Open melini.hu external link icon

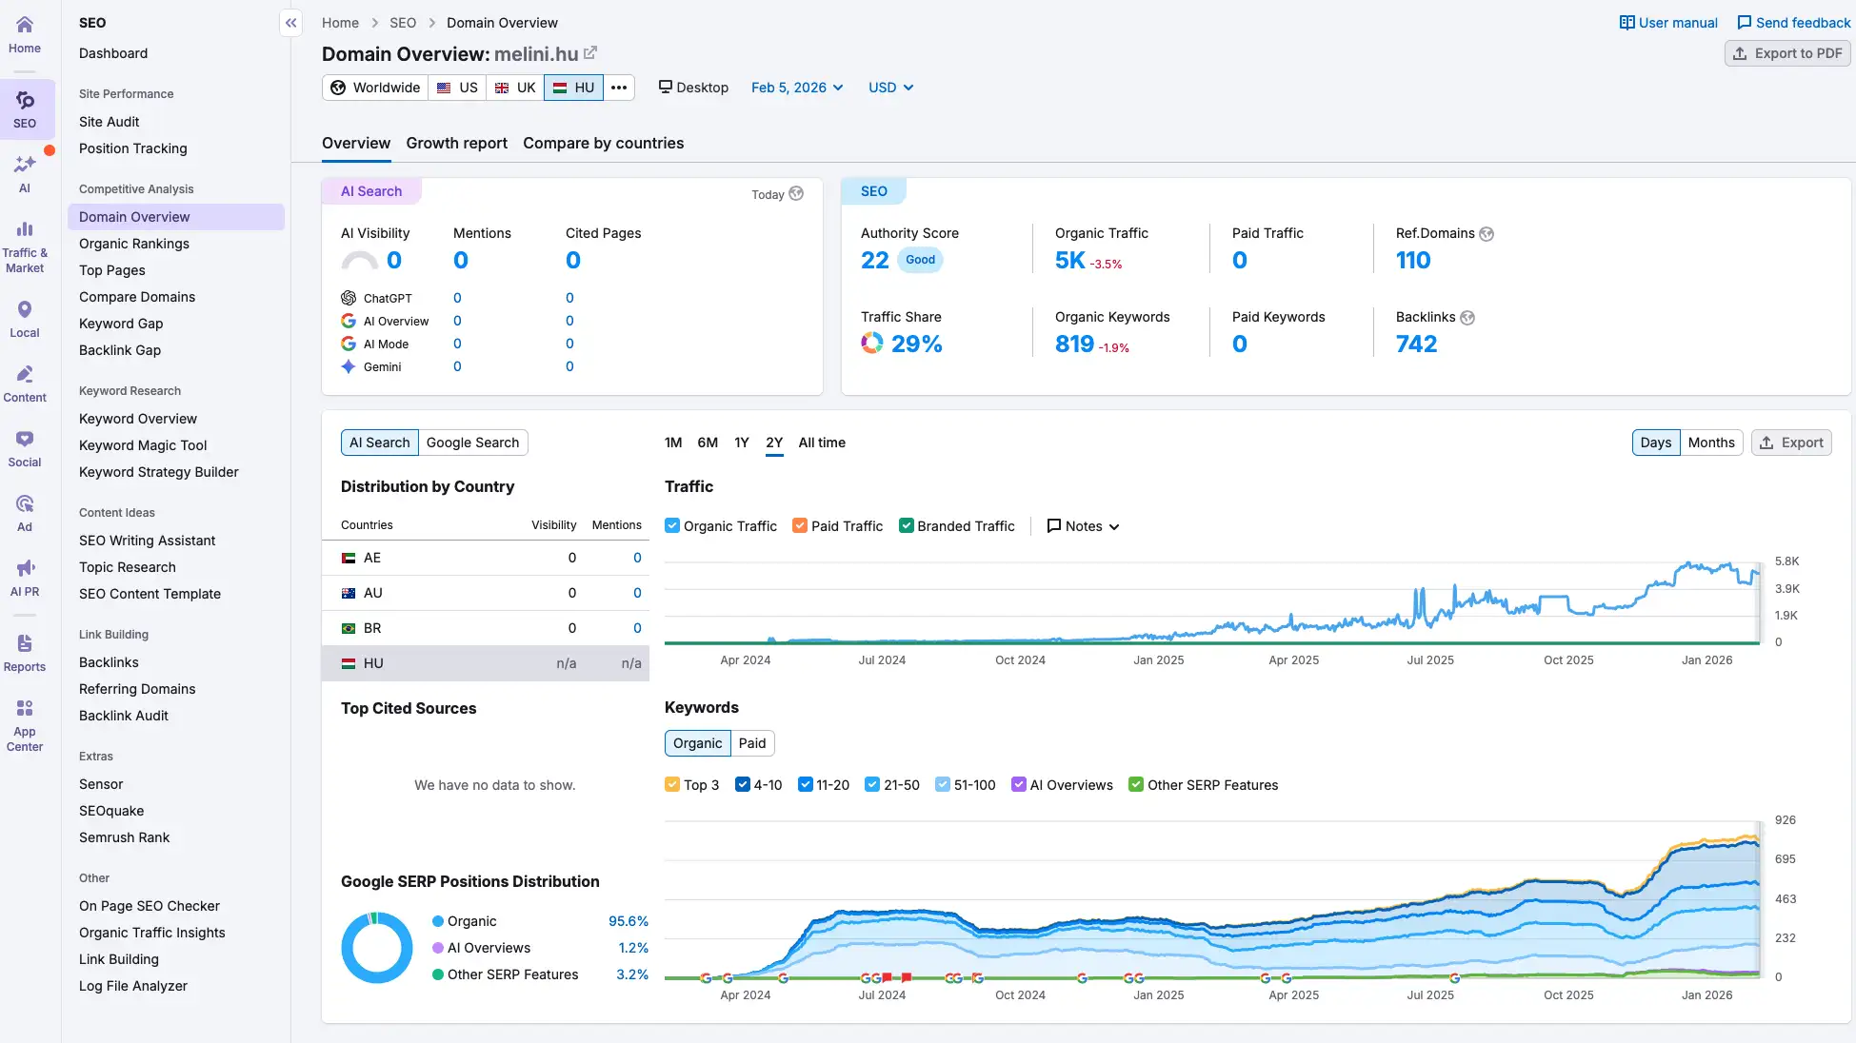tap(590, 53)
